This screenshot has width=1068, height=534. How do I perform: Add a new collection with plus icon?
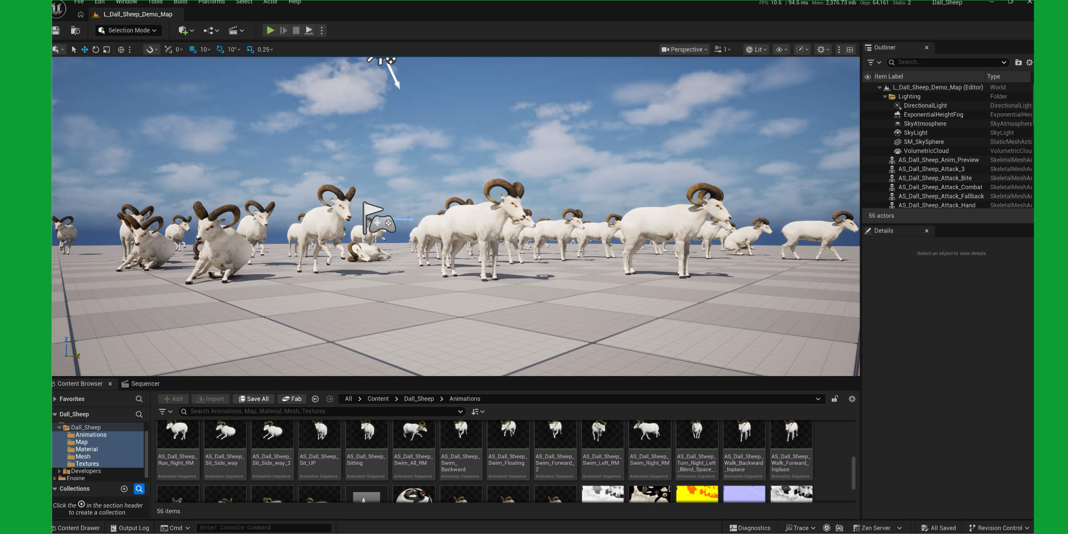(124, 489)
